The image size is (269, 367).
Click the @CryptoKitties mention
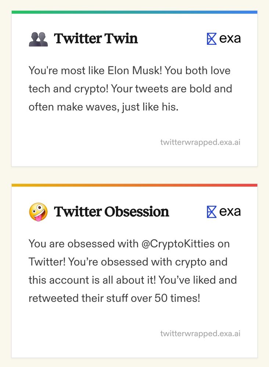click(178, 244)
